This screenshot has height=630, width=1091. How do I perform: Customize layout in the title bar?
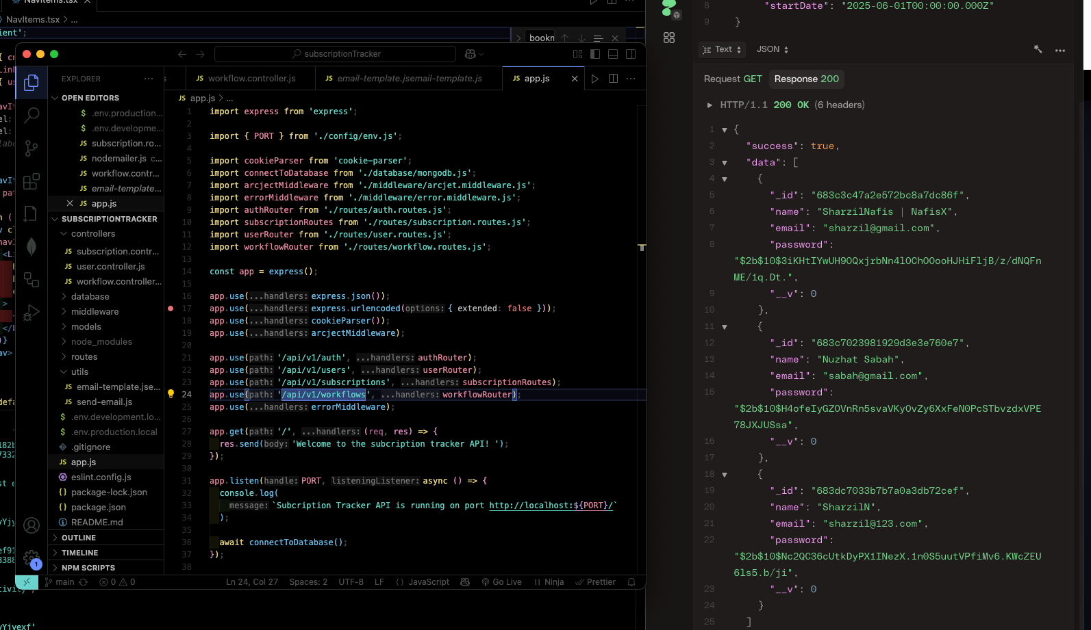tap(577, 54)
